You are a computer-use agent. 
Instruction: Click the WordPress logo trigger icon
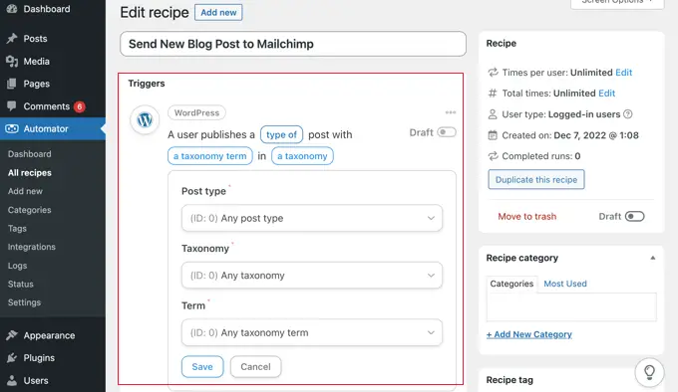pyautogui.click(x=145, y=119)
